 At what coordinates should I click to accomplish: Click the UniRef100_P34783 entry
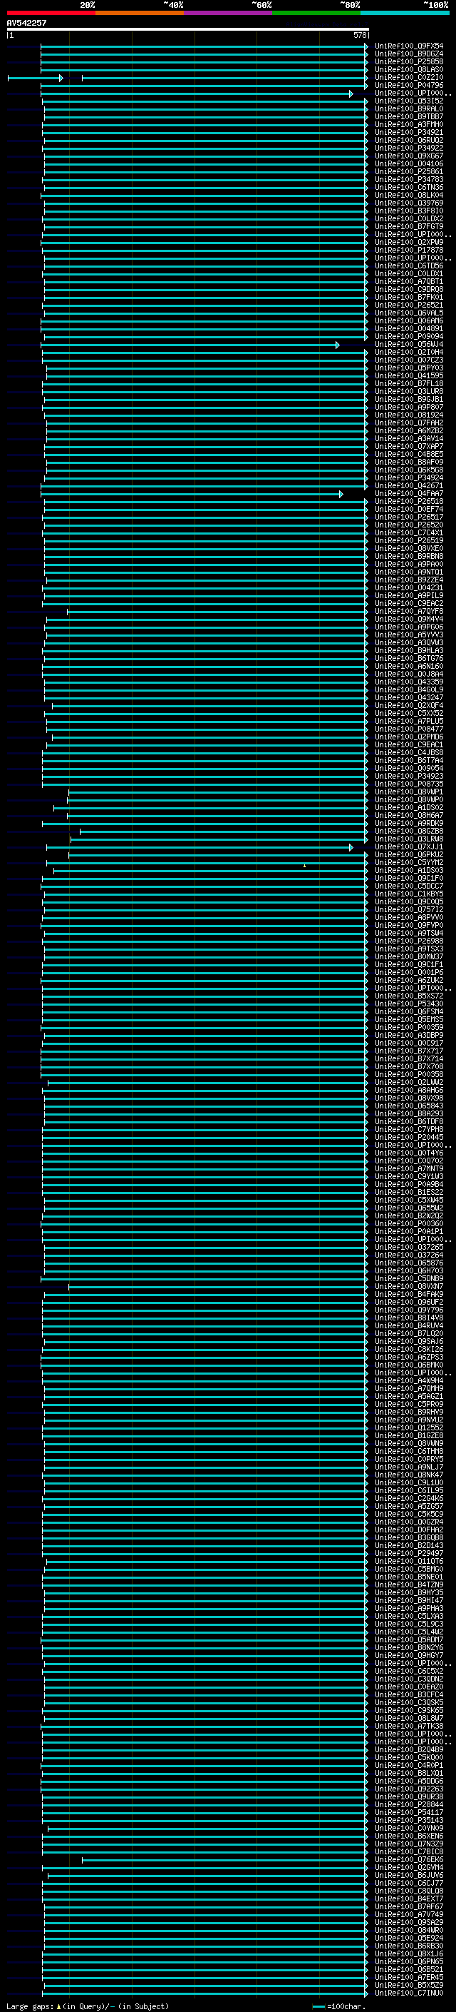pyautogui.click(x=408, y=179)
